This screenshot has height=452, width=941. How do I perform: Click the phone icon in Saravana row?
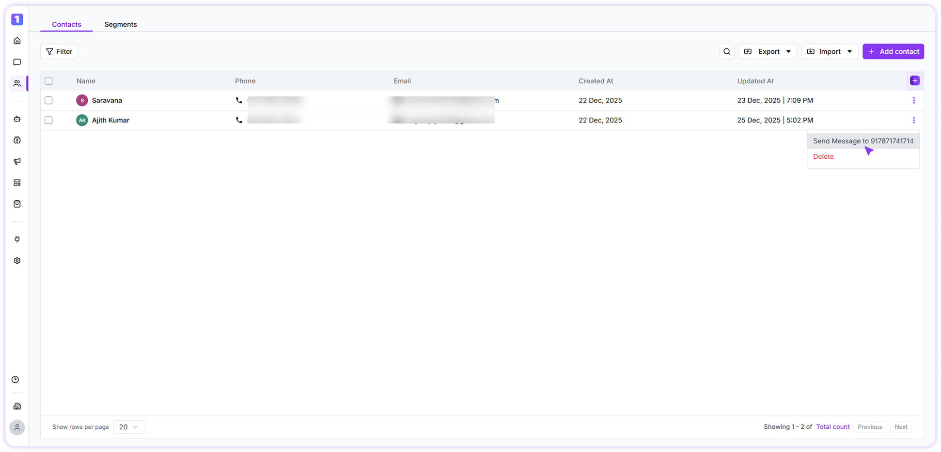pyautogui.click(x=239, y=101)
